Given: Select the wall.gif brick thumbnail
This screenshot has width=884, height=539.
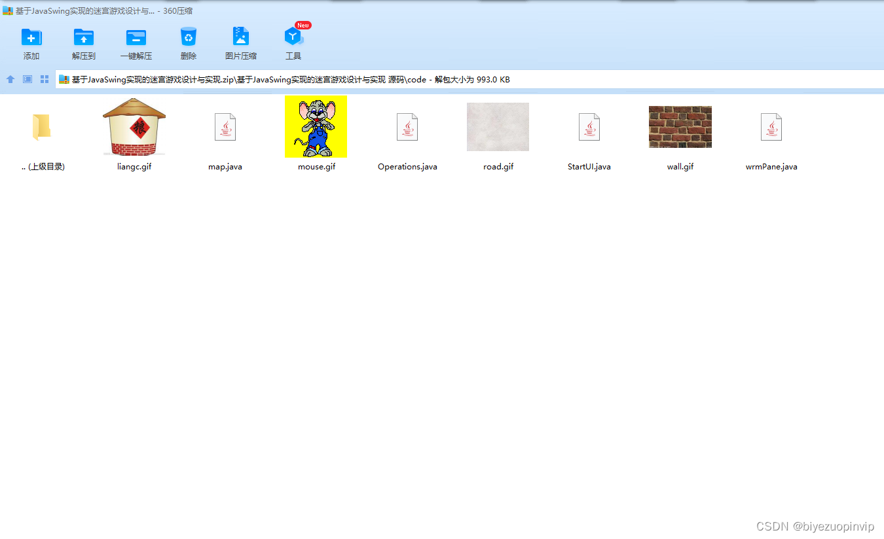Looking at the screenshot, I should click(680, 127).
